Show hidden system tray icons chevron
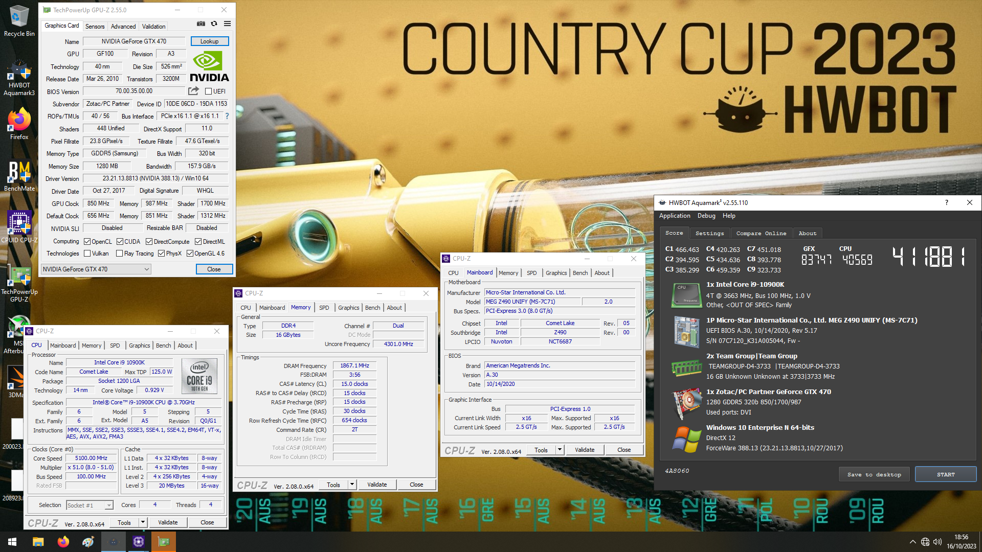 (x=912, y=542)
